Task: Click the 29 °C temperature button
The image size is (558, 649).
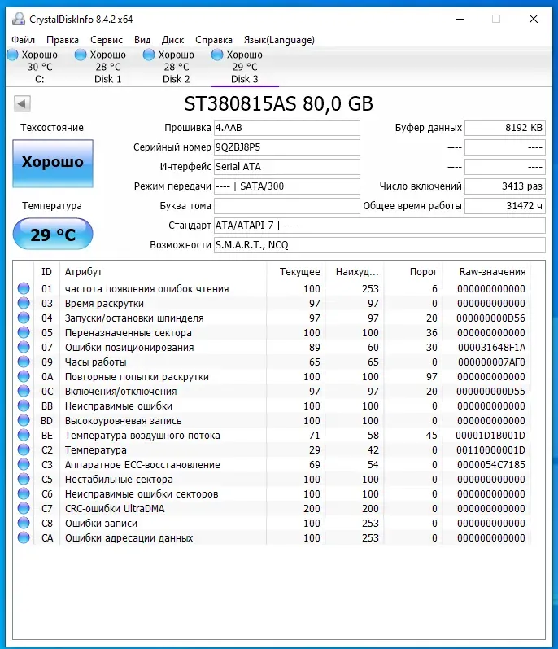Action: tap(53, 235)
